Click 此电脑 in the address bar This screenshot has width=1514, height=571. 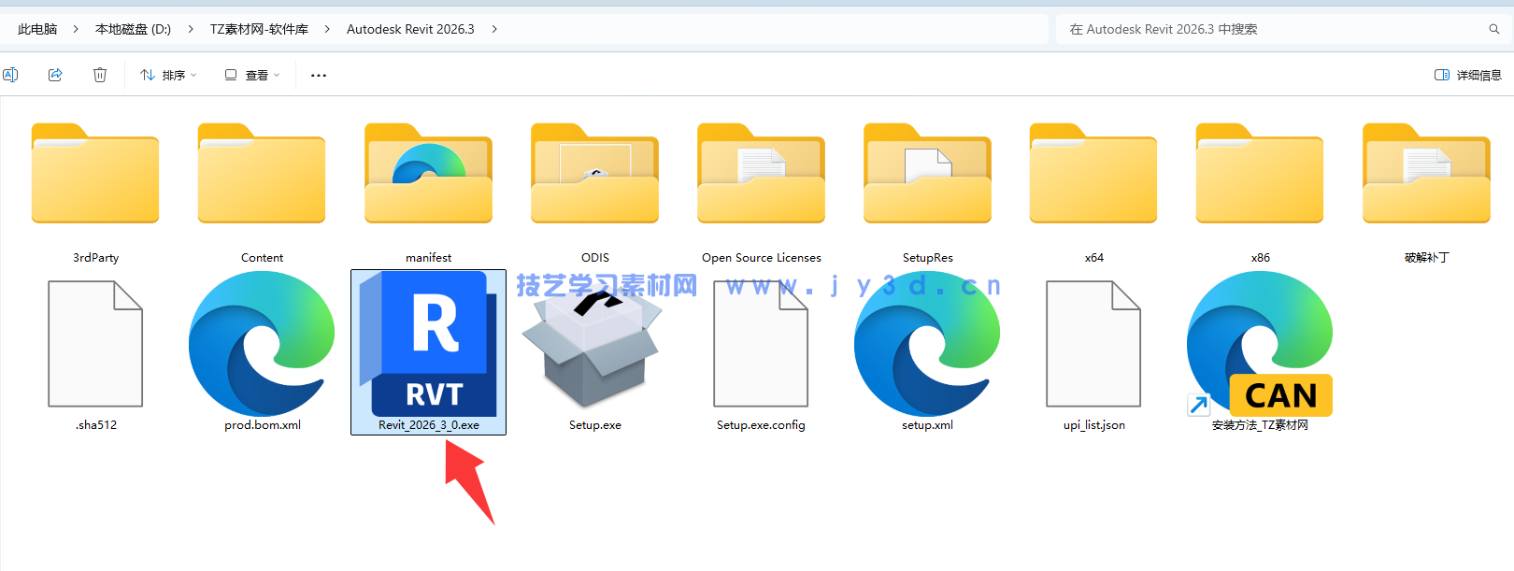tap(37, 29)
